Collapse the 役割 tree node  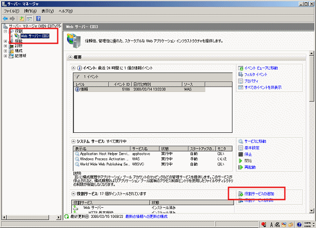point(5,31)
